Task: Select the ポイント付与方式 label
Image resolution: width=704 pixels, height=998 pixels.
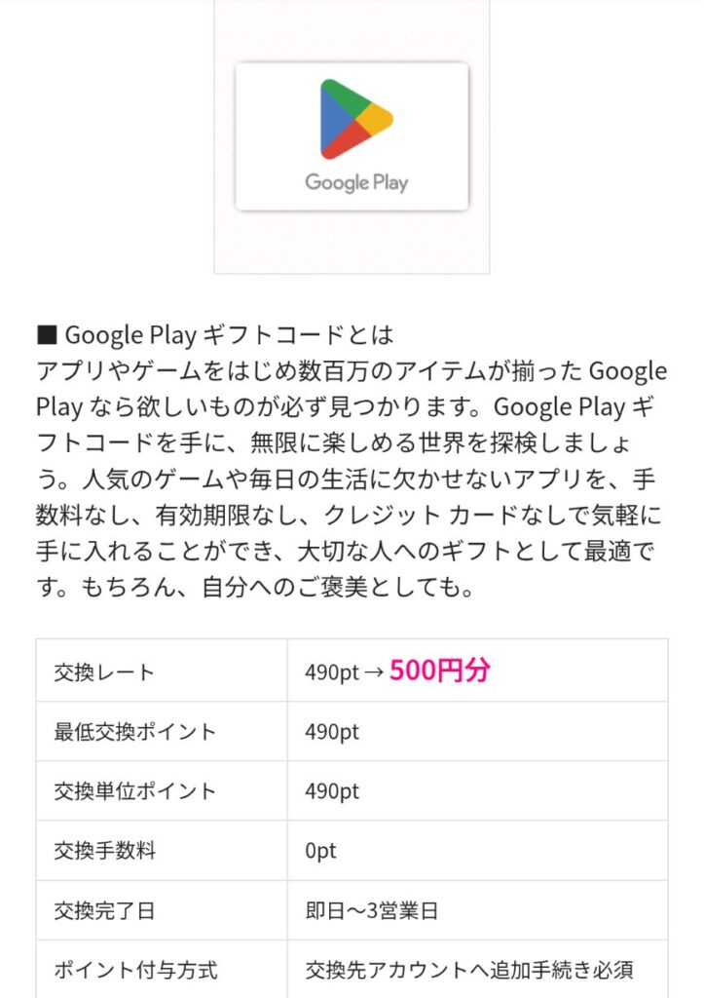Action: [x=135, y=971]
